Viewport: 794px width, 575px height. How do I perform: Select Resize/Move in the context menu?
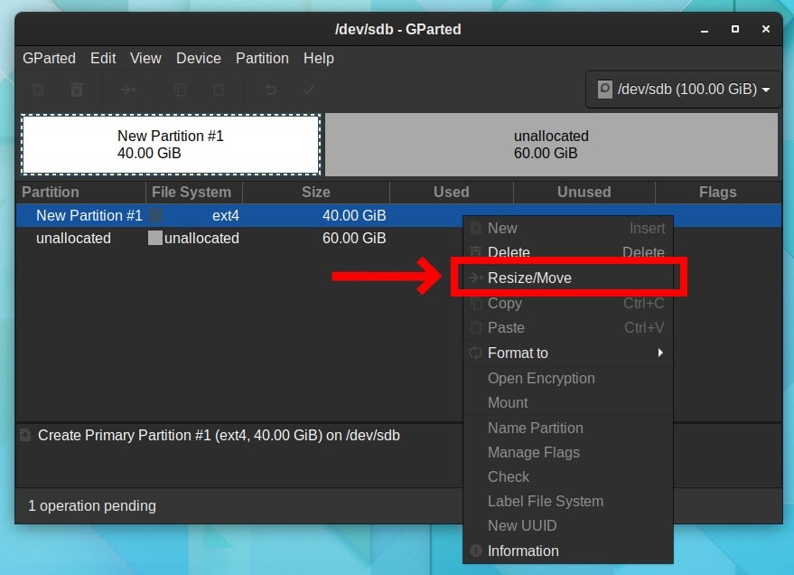pos(568,278)
